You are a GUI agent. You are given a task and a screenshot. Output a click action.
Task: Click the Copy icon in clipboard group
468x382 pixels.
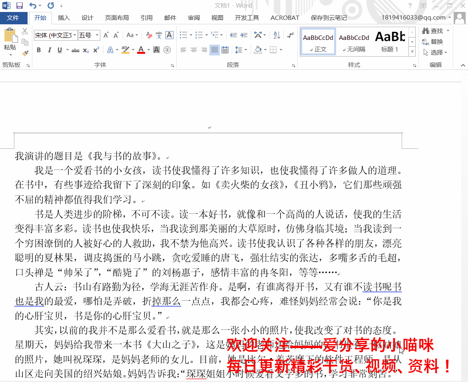coord(25,42)
